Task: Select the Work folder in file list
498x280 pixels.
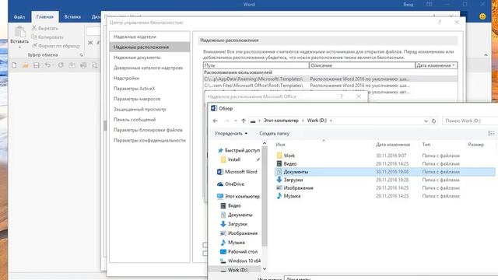Action: tap(289, 156)
